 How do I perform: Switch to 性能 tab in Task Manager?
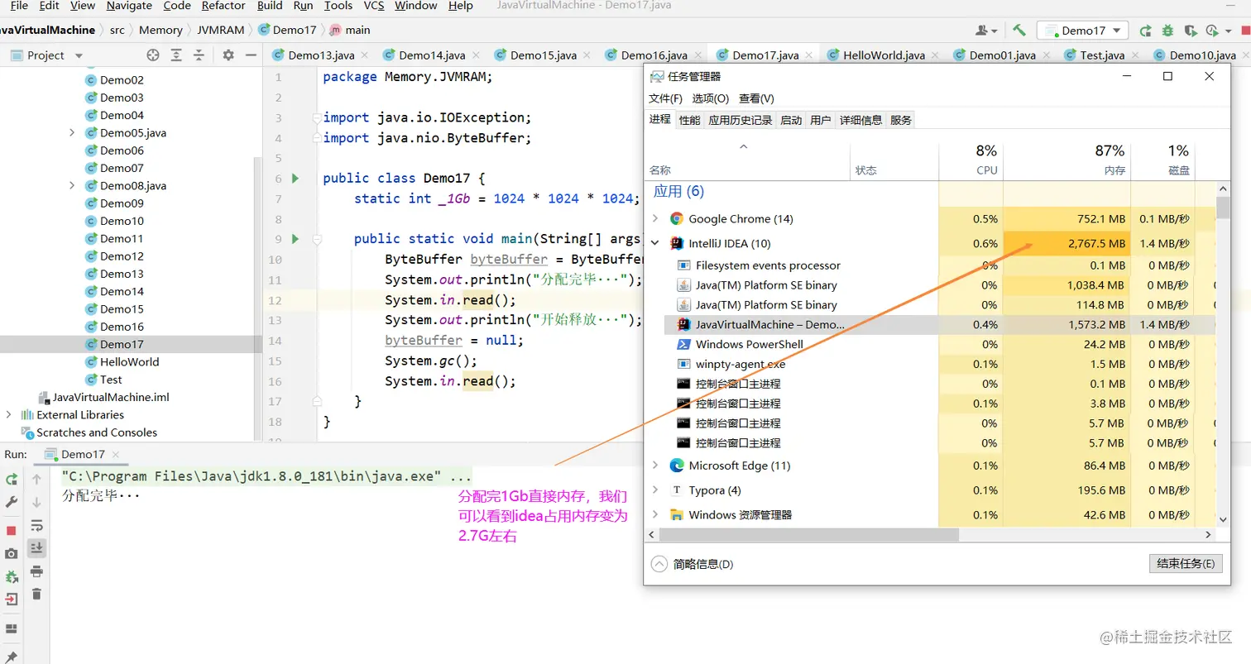(x=689, y=120)
